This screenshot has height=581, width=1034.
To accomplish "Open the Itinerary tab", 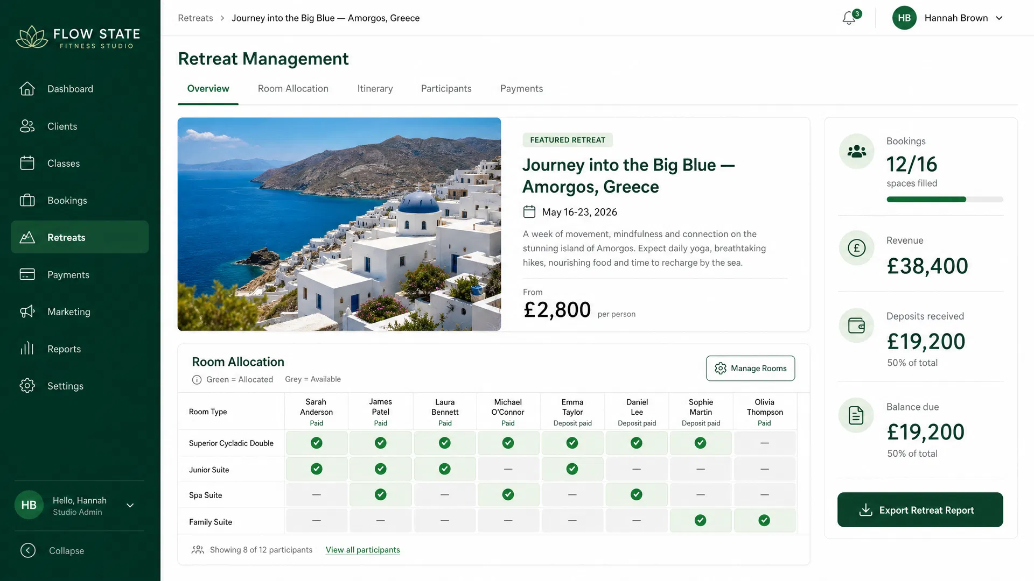I will pos(375,89).
